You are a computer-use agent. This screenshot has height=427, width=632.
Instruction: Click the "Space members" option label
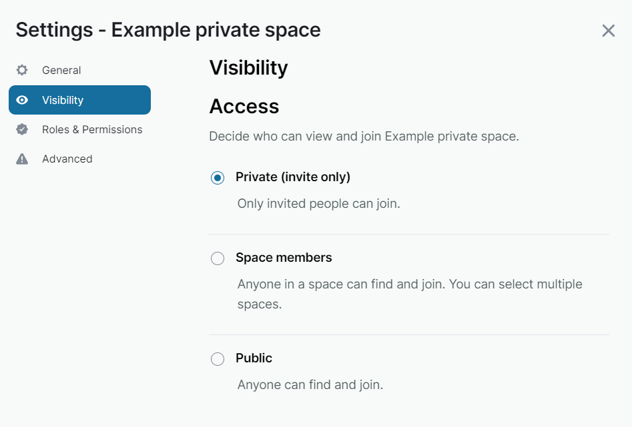[x=284, y=257]
